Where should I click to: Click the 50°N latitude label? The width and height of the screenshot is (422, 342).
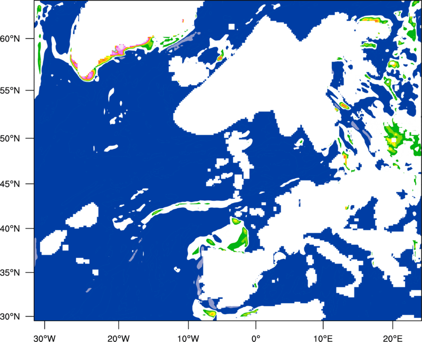(10, 139)
